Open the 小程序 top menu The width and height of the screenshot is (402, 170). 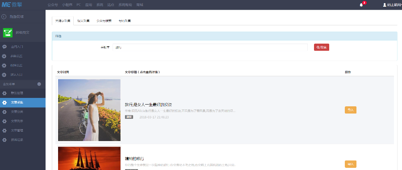tap(67, 4)
